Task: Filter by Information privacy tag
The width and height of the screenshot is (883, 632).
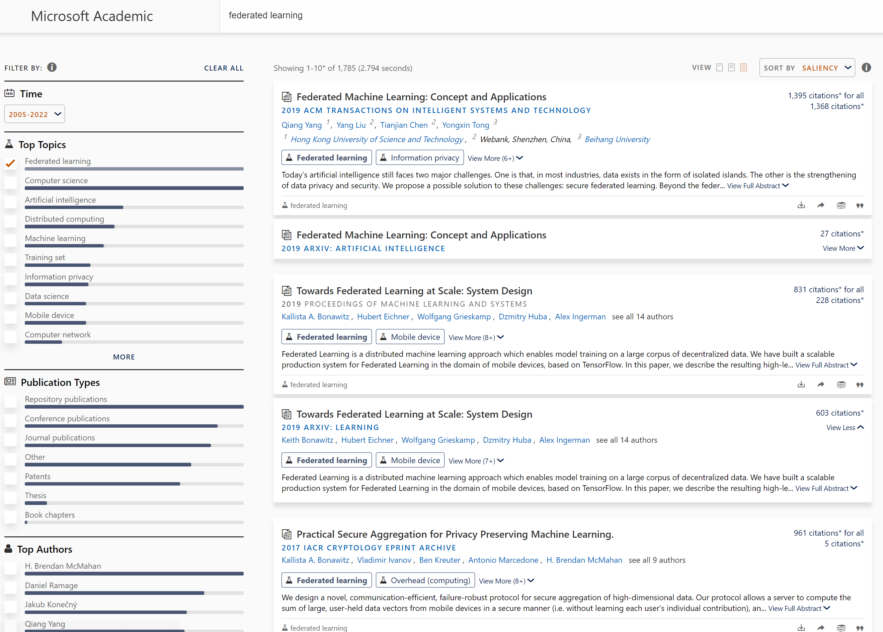Action: click(420, 157)
